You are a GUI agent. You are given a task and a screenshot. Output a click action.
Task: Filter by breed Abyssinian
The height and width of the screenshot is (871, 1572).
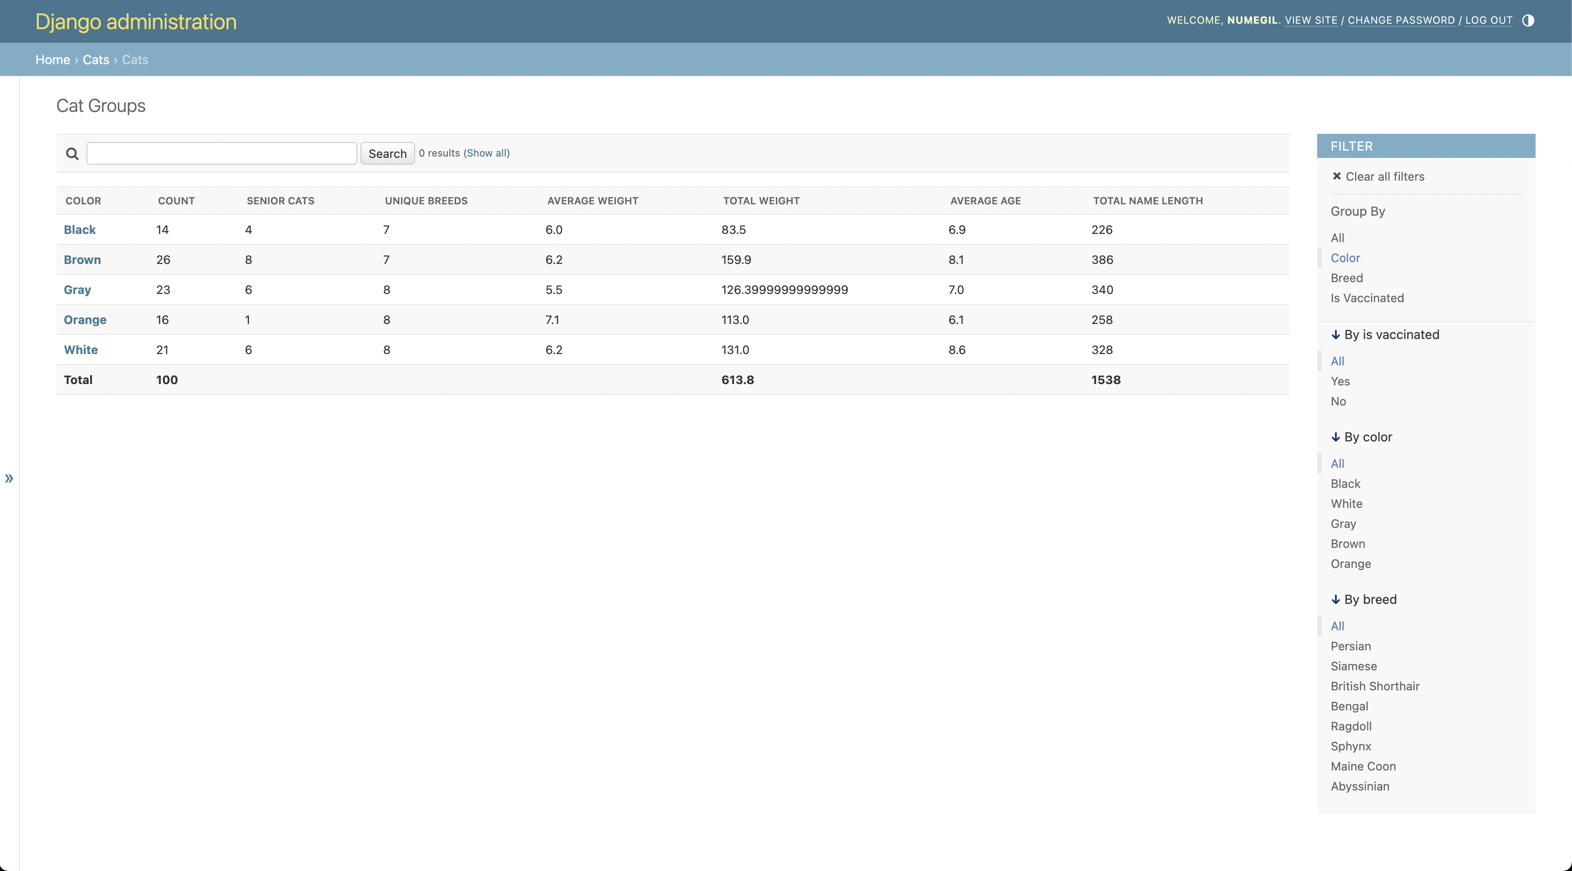(1359, 787)
